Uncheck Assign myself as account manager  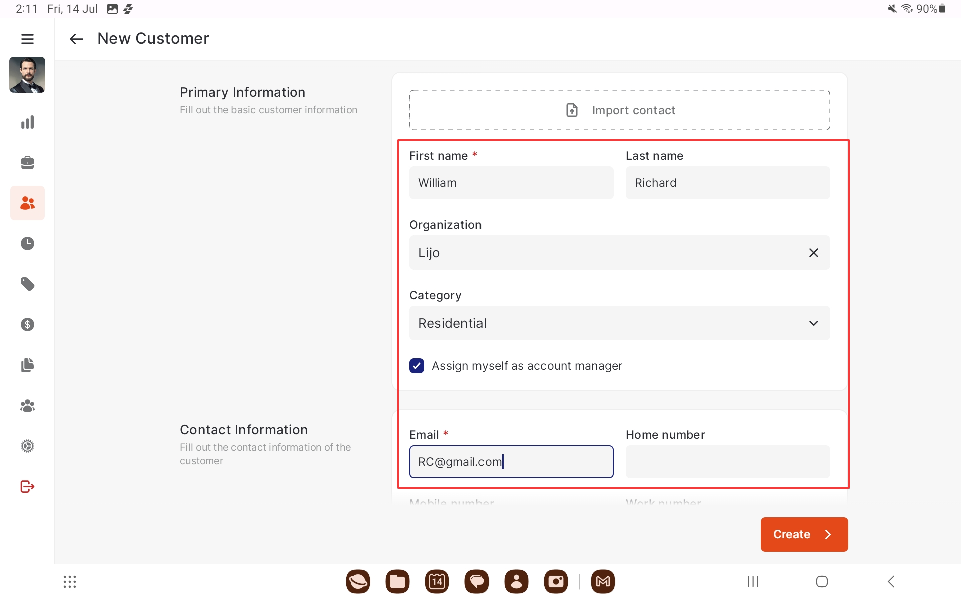click(417, 366)
